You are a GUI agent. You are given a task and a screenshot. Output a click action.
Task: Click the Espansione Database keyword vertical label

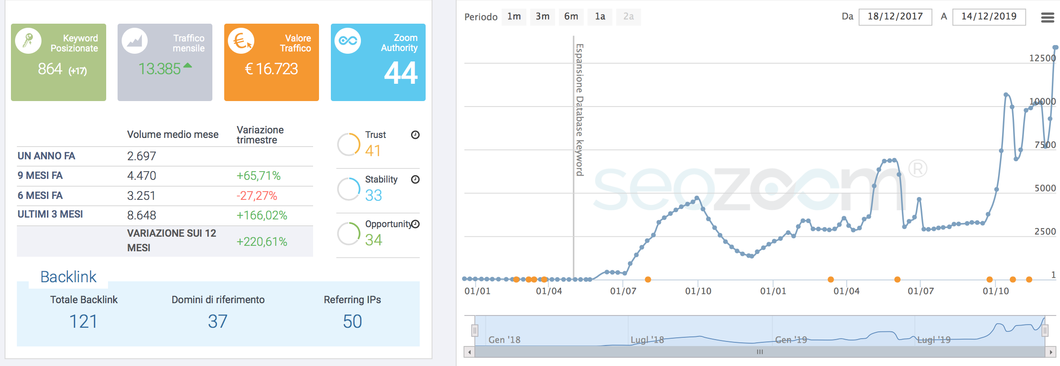click(x=579, y=110)
